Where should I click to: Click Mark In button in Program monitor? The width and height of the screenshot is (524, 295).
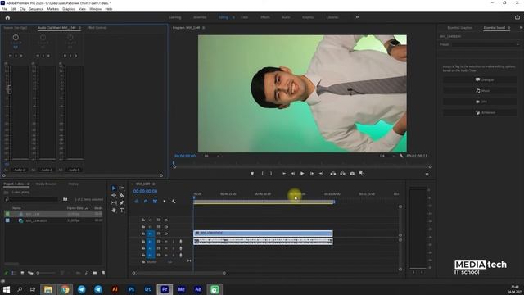262,174
